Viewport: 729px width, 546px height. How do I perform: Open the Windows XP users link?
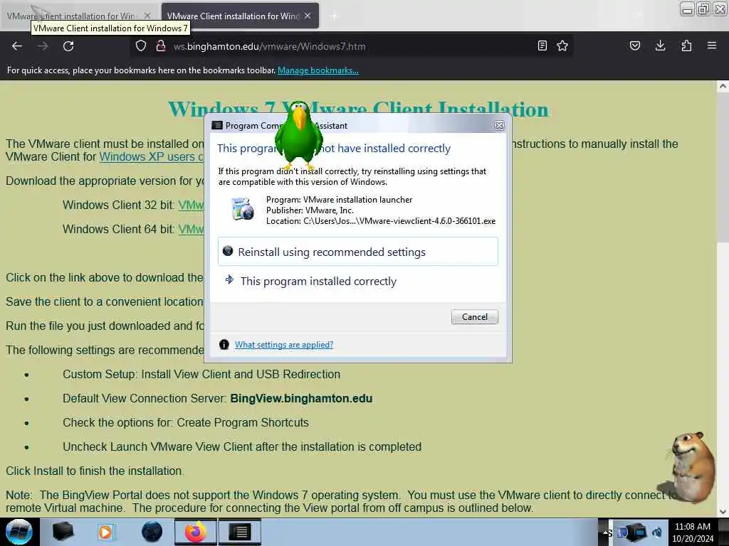pyautogui.click(x=151, y=157)
